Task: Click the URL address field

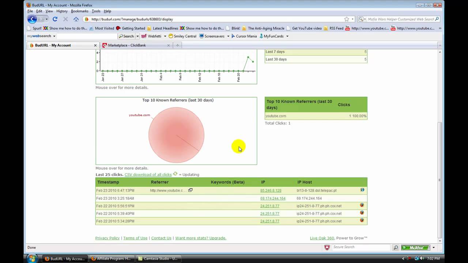Action: (216, 19)
